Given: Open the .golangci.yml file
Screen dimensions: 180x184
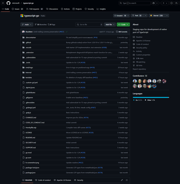Looking at the screenshot, I should coord(30,107).
